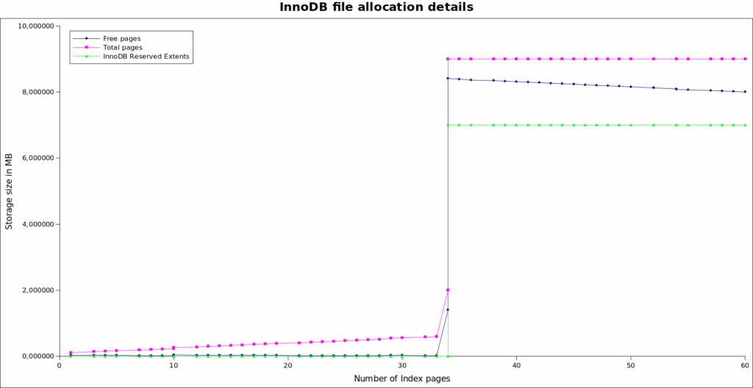
Task: Click the 2,000000 y-axis tick label
Action: click(37, 290)
